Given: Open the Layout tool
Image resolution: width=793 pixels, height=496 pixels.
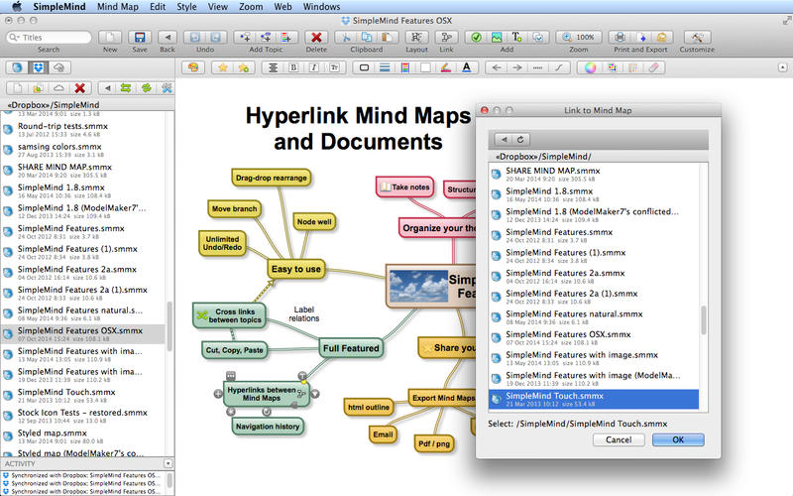Looking at the screenshot, I should tap(417, 38).
